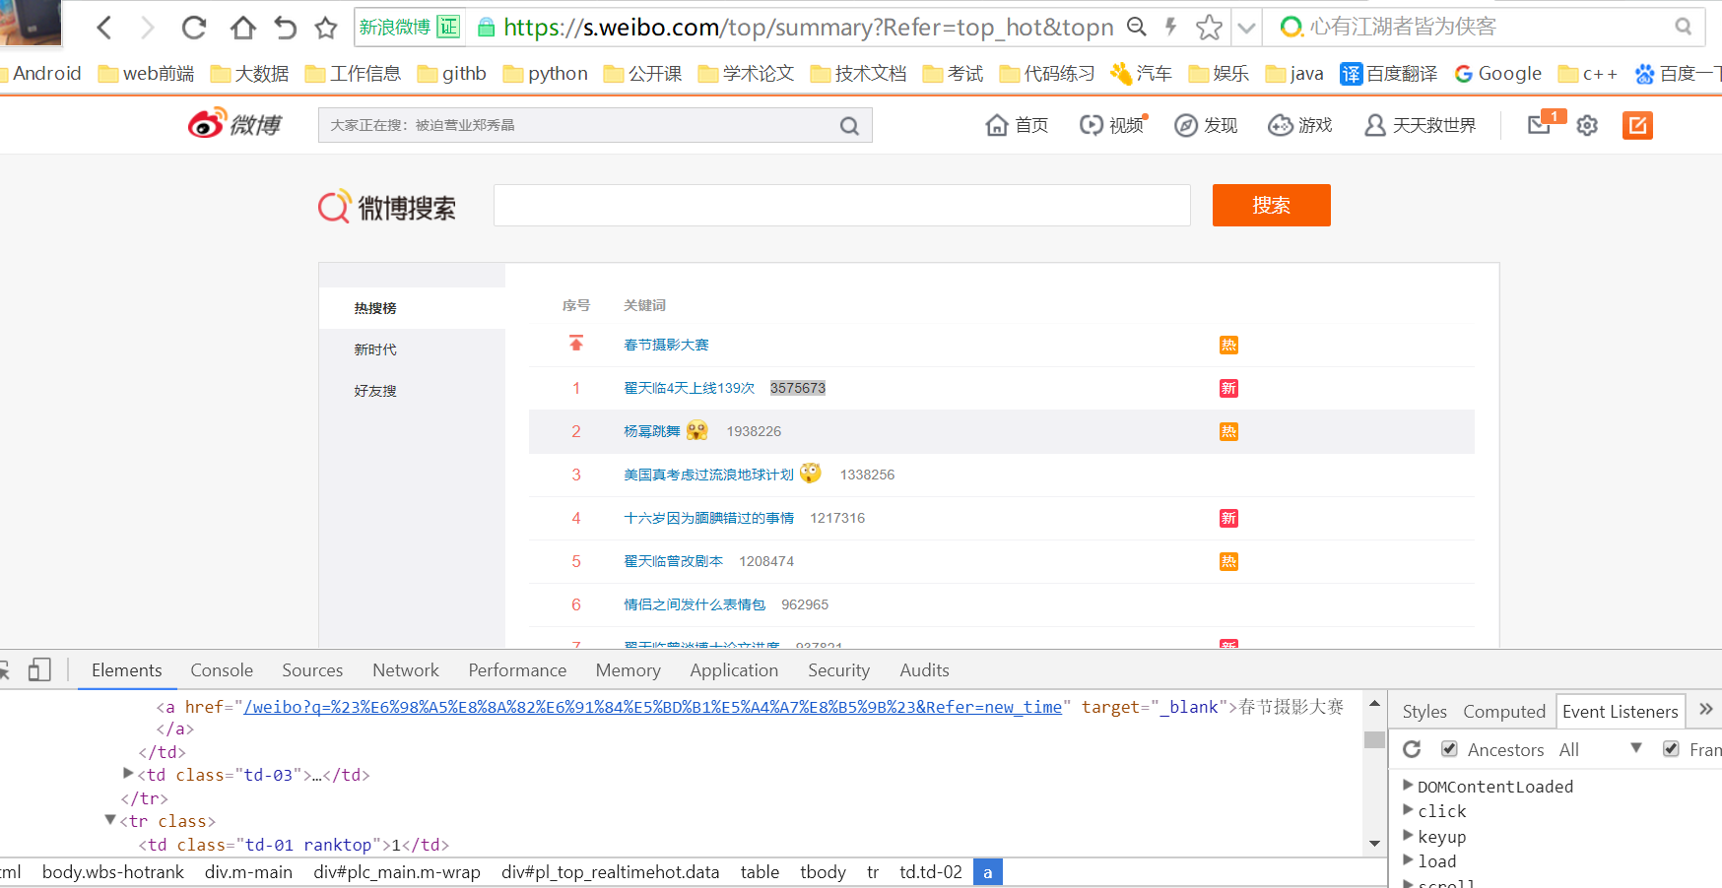Open hot topic 春节摄影大赛
The image size is (1722, 888).
(x=666, y=345)
